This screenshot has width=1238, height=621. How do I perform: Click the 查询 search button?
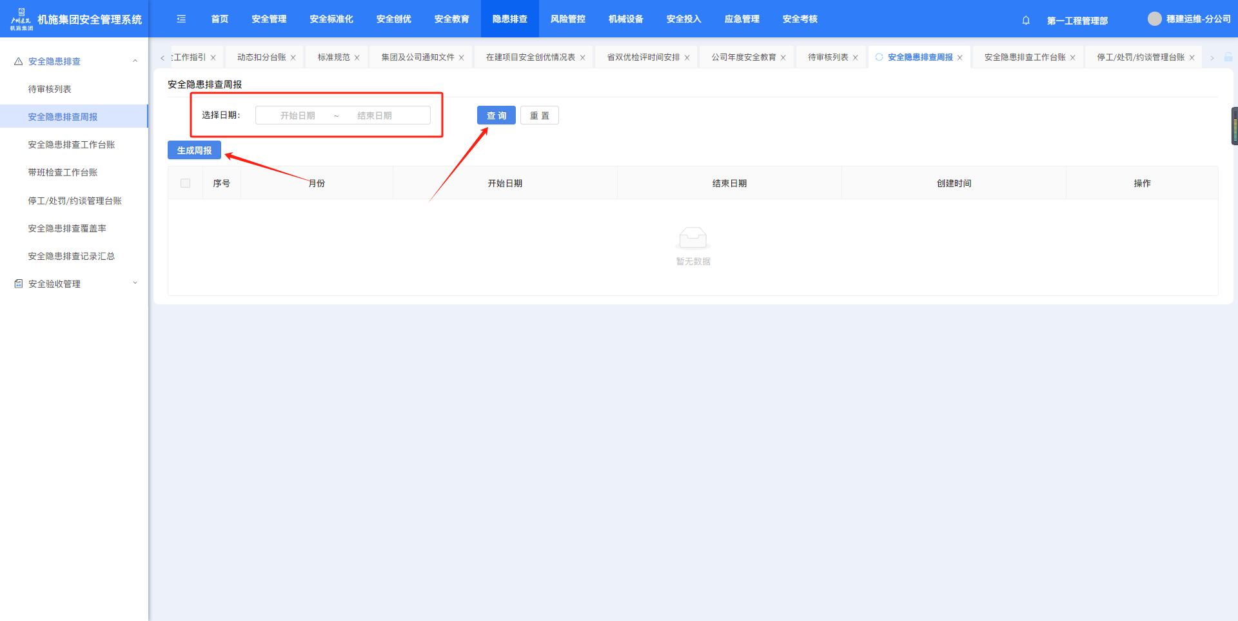click(x=496, y=115)
